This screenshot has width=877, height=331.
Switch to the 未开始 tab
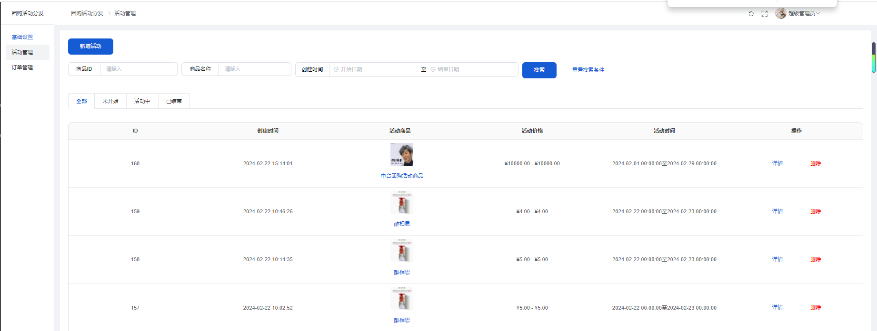[x=110, y=101]
